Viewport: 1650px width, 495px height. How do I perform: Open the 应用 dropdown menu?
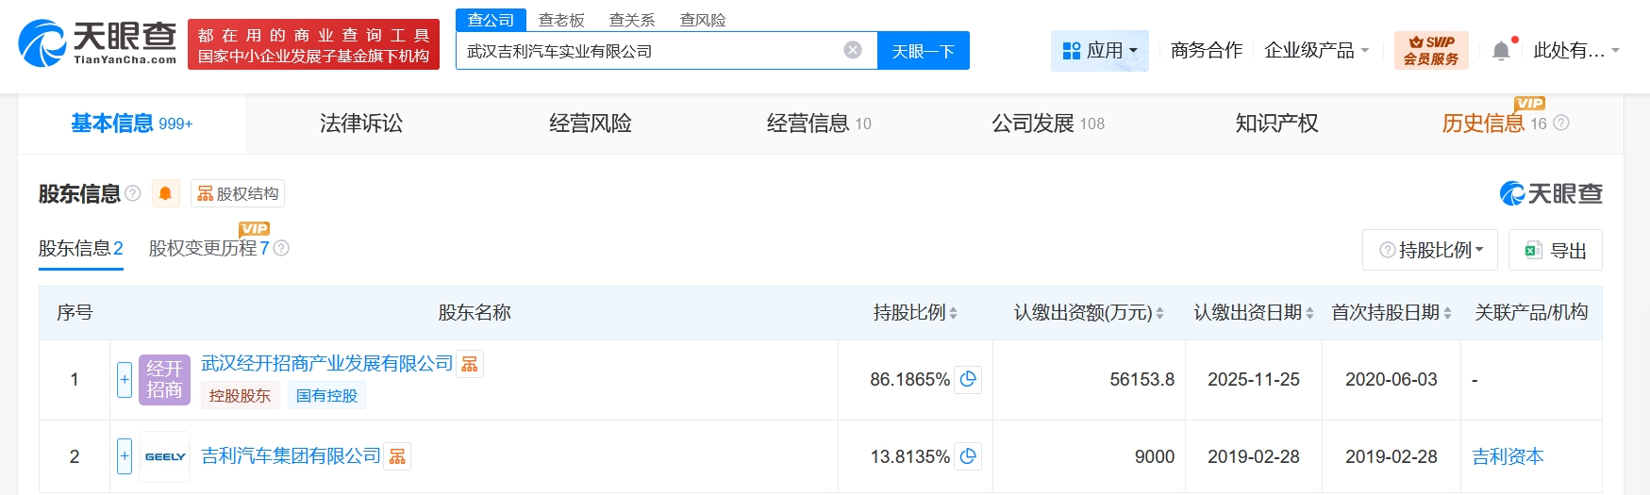point(1100,51)
